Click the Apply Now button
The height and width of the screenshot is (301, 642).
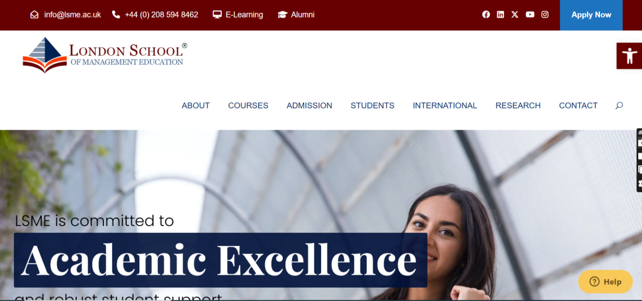[591, 15]
